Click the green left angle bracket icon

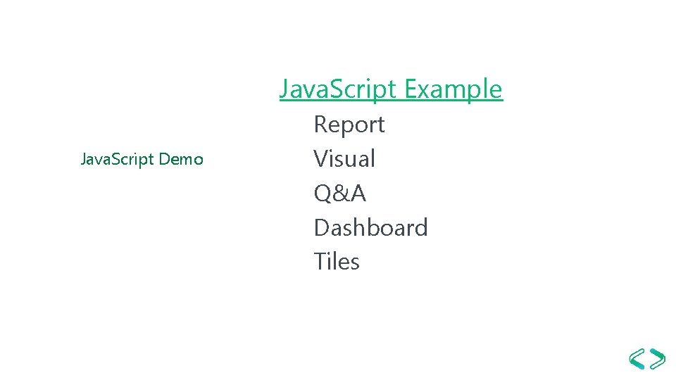[637, 359]
